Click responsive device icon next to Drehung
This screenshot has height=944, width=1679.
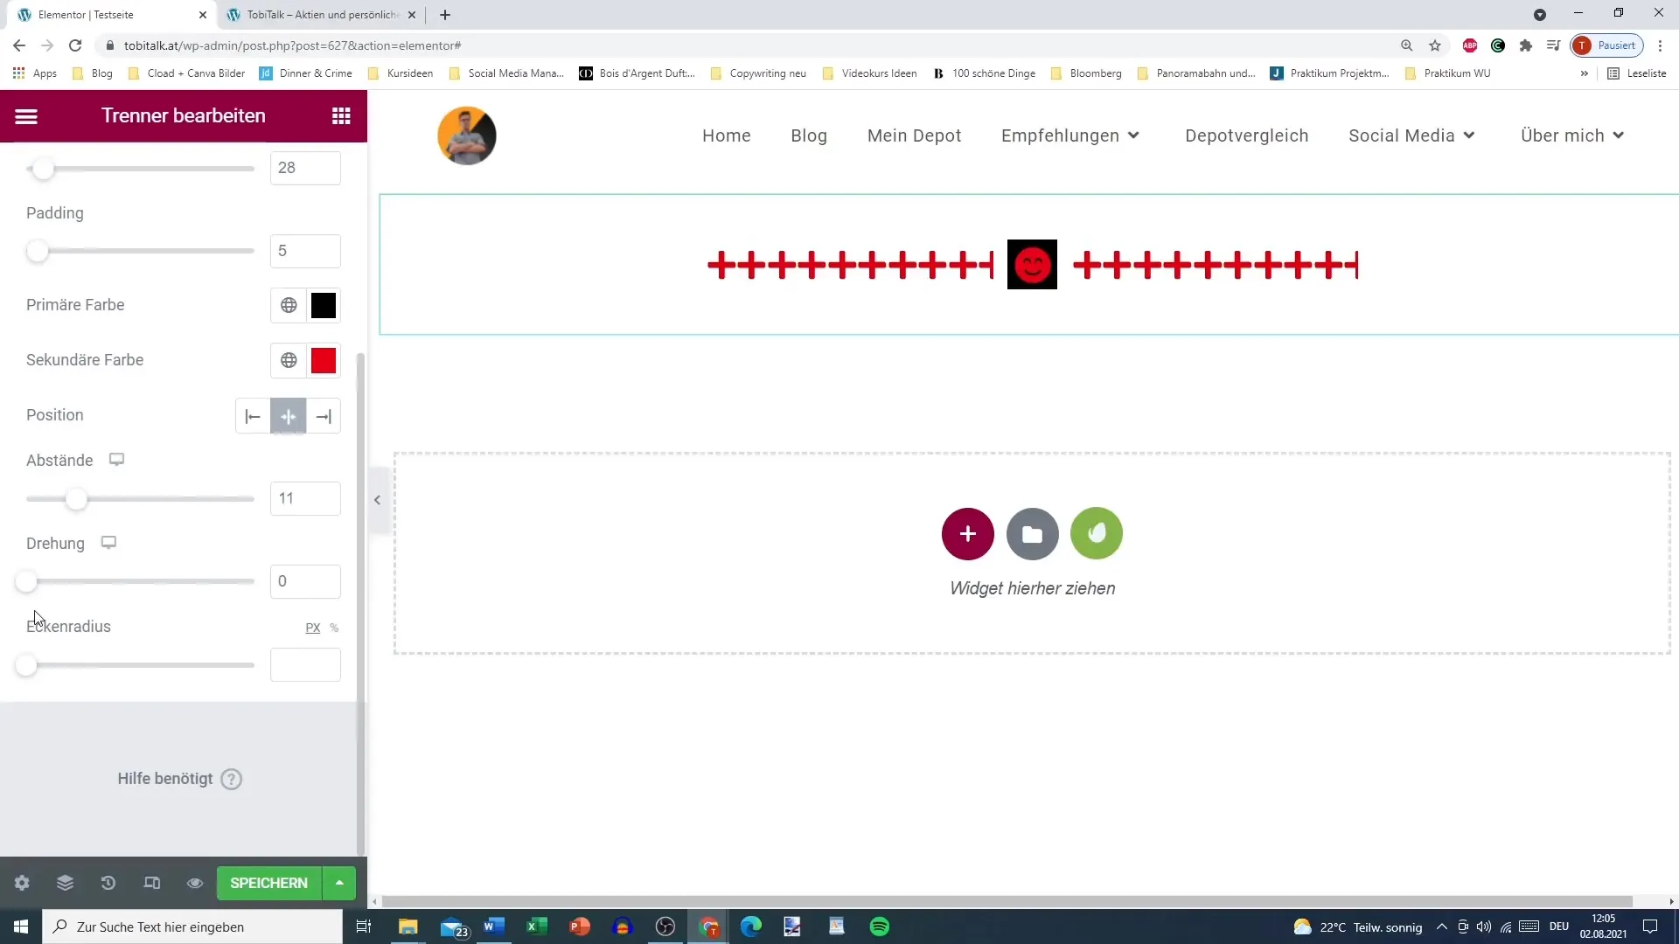pos(108,543)
